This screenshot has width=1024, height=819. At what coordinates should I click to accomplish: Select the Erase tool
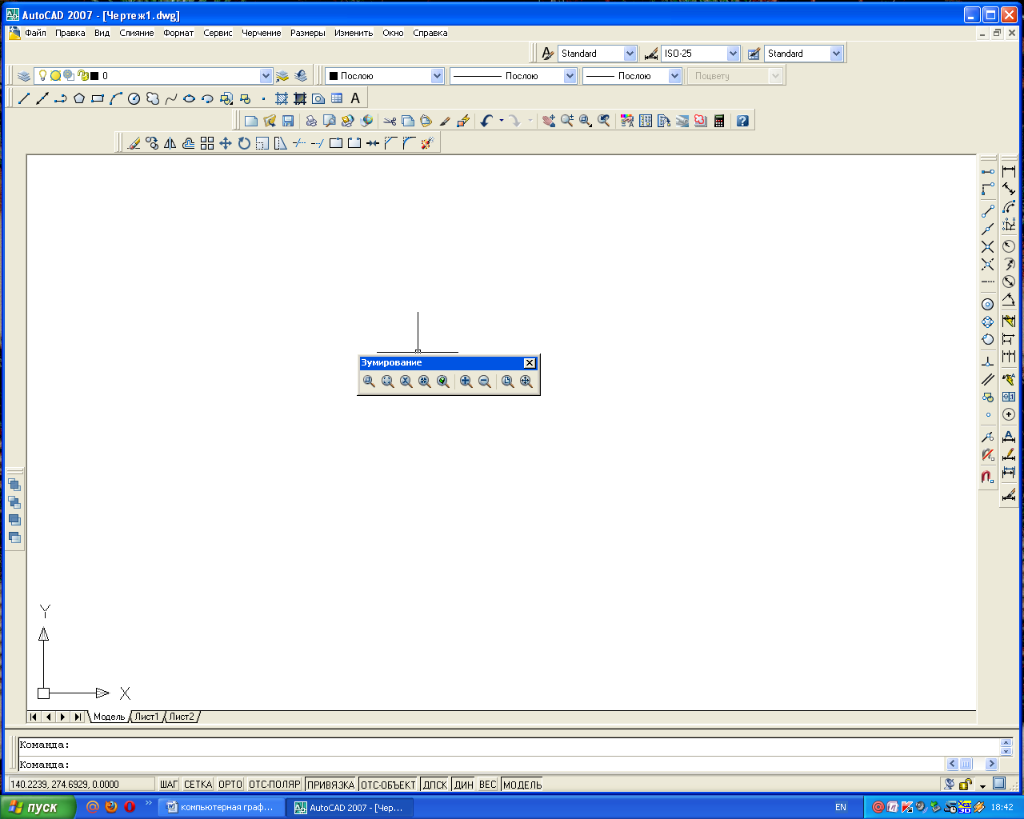point(134,143)
